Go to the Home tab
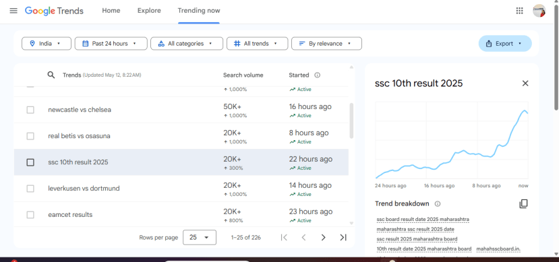 coord(111,11)
